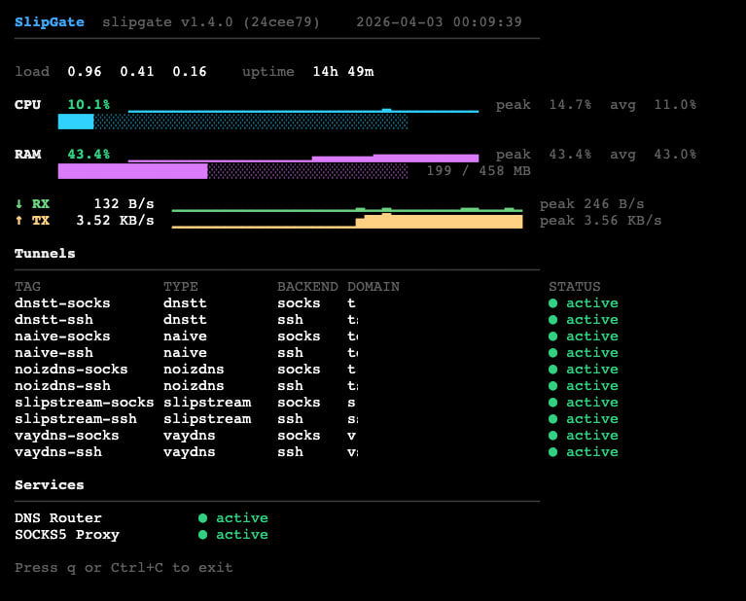Click the BACKEND column header
The width and height of the screenshot is (746, 601).
tap(307, 287)
